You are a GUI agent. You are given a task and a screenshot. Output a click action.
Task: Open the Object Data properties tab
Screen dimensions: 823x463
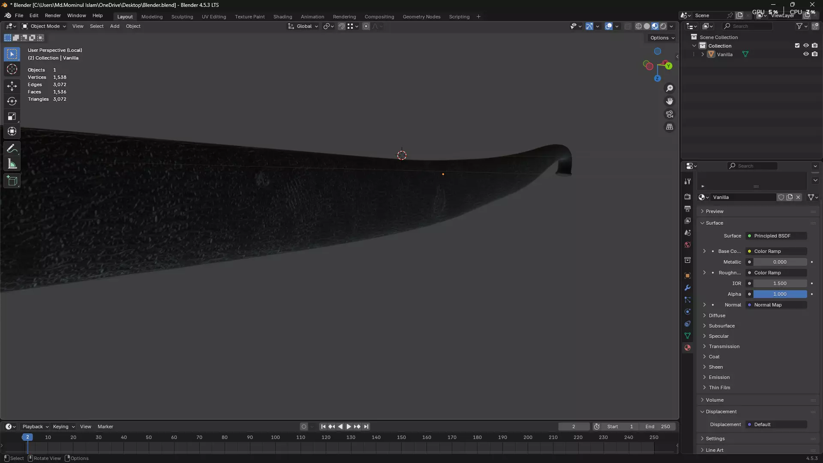688,336
